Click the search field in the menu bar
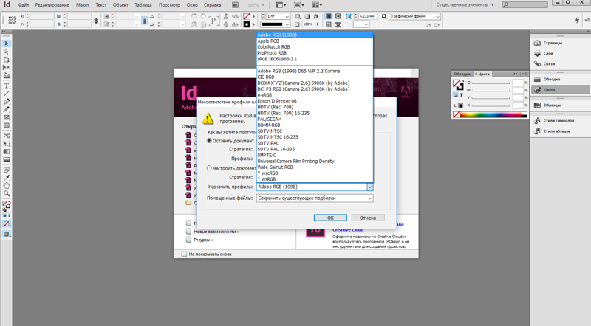This screenshot has height=326, width=591. coord(525,4)
